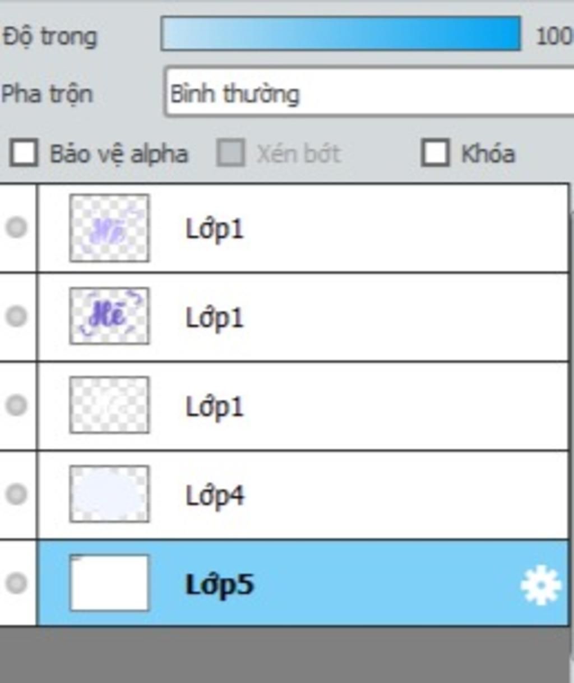Check the Khóa lock checkbox
Screen dimensions: 574x683
coord(436,153)
